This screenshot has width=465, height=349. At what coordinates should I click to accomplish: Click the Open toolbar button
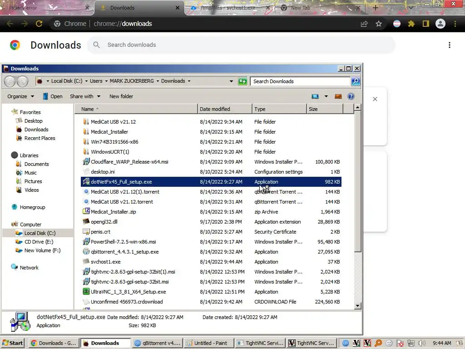(x=53, y=96)
